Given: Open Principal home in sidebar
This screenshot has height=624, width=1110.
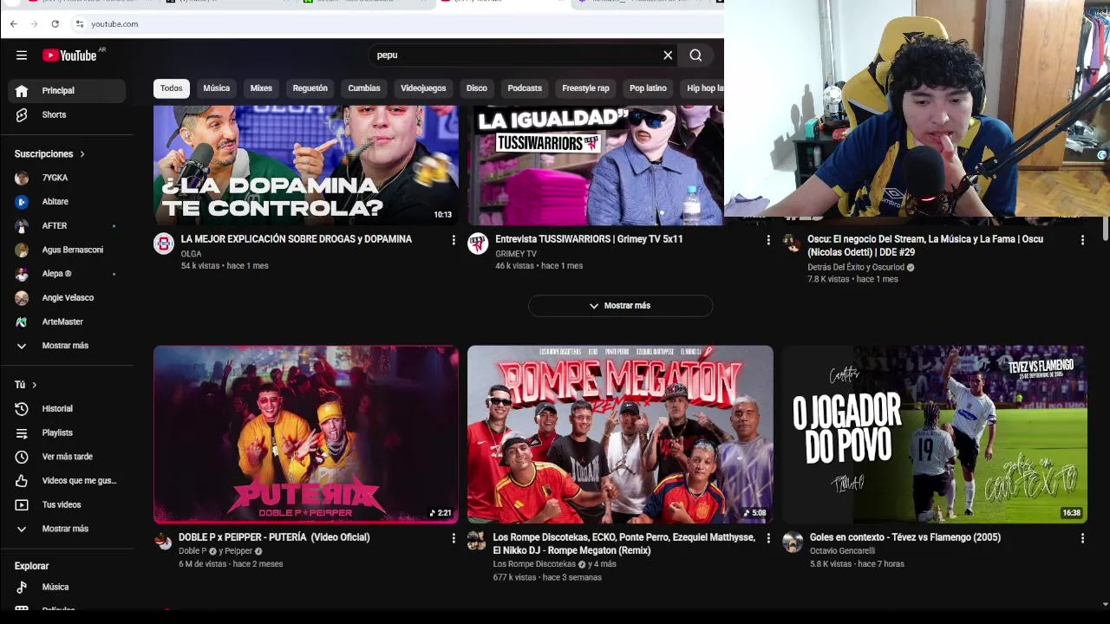Looking at the screenshot, I should 67,90.
